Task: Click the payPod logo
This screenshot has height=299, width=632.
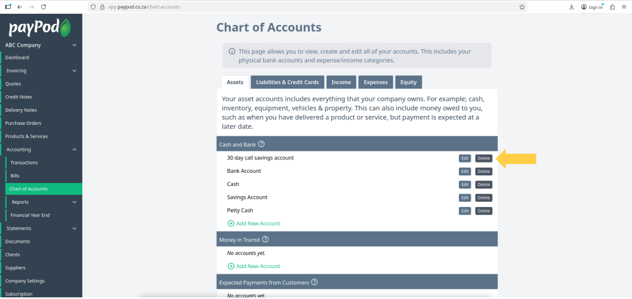Action: [x=39, y=27]
